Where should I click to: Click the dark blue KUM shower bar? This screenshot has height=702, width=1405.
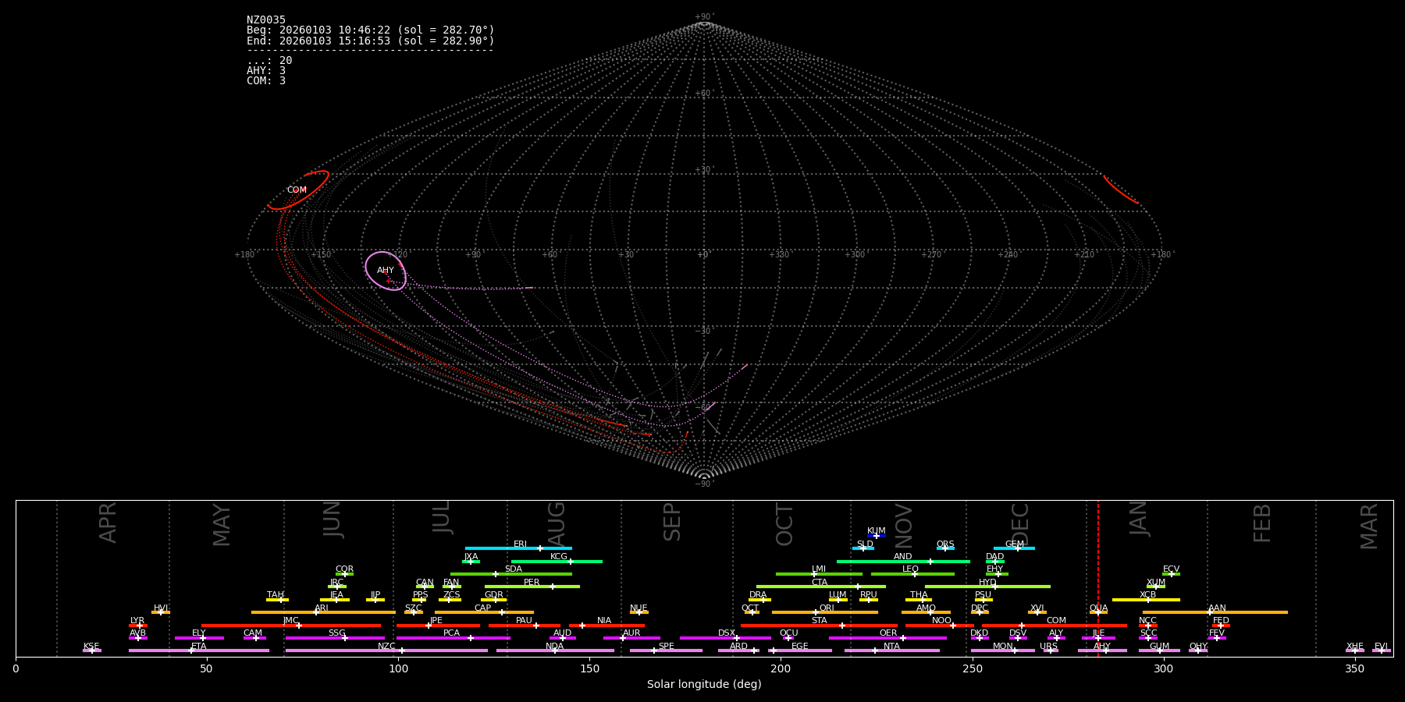tap(877, 536)
